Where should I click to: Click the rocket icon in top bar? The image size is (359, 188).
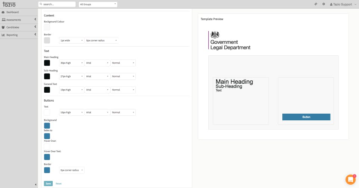(x=316, y=4)
